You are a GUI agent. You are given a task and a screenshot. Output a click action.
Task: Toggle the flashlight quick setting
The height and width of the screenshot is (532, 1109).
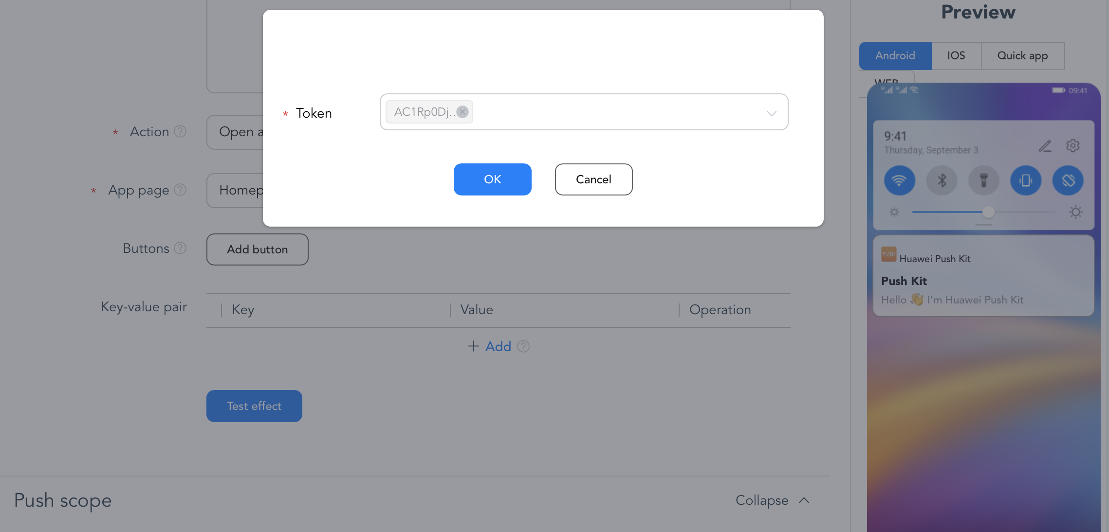(x=983, y=180)
